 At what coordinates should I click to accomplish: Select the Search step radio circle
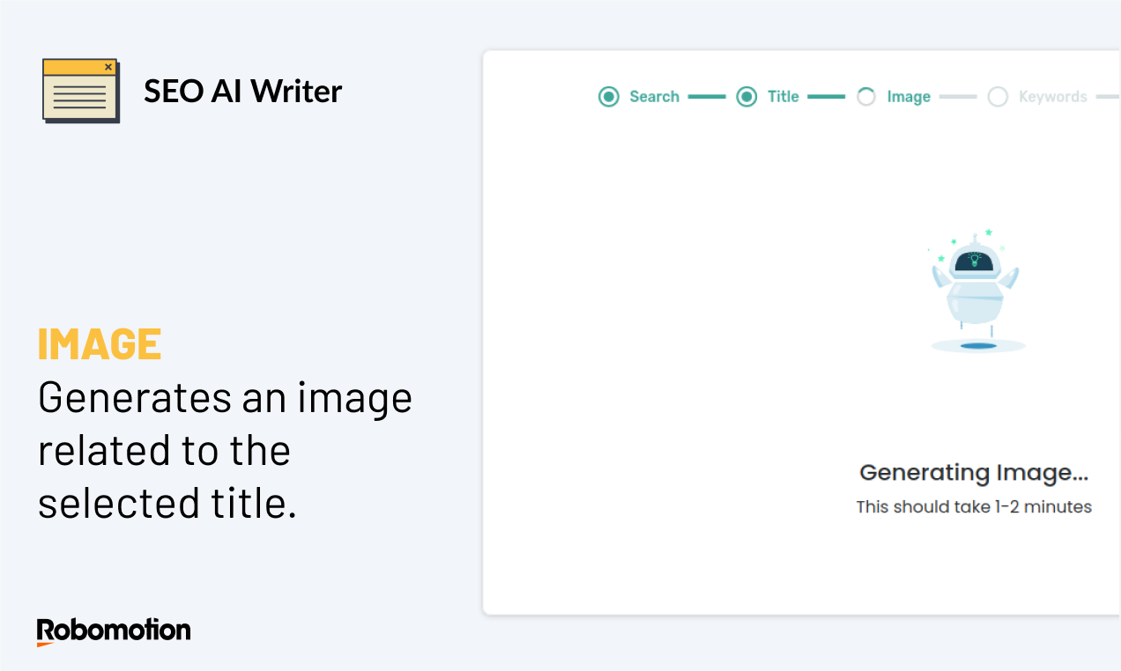tap(608, 97)
